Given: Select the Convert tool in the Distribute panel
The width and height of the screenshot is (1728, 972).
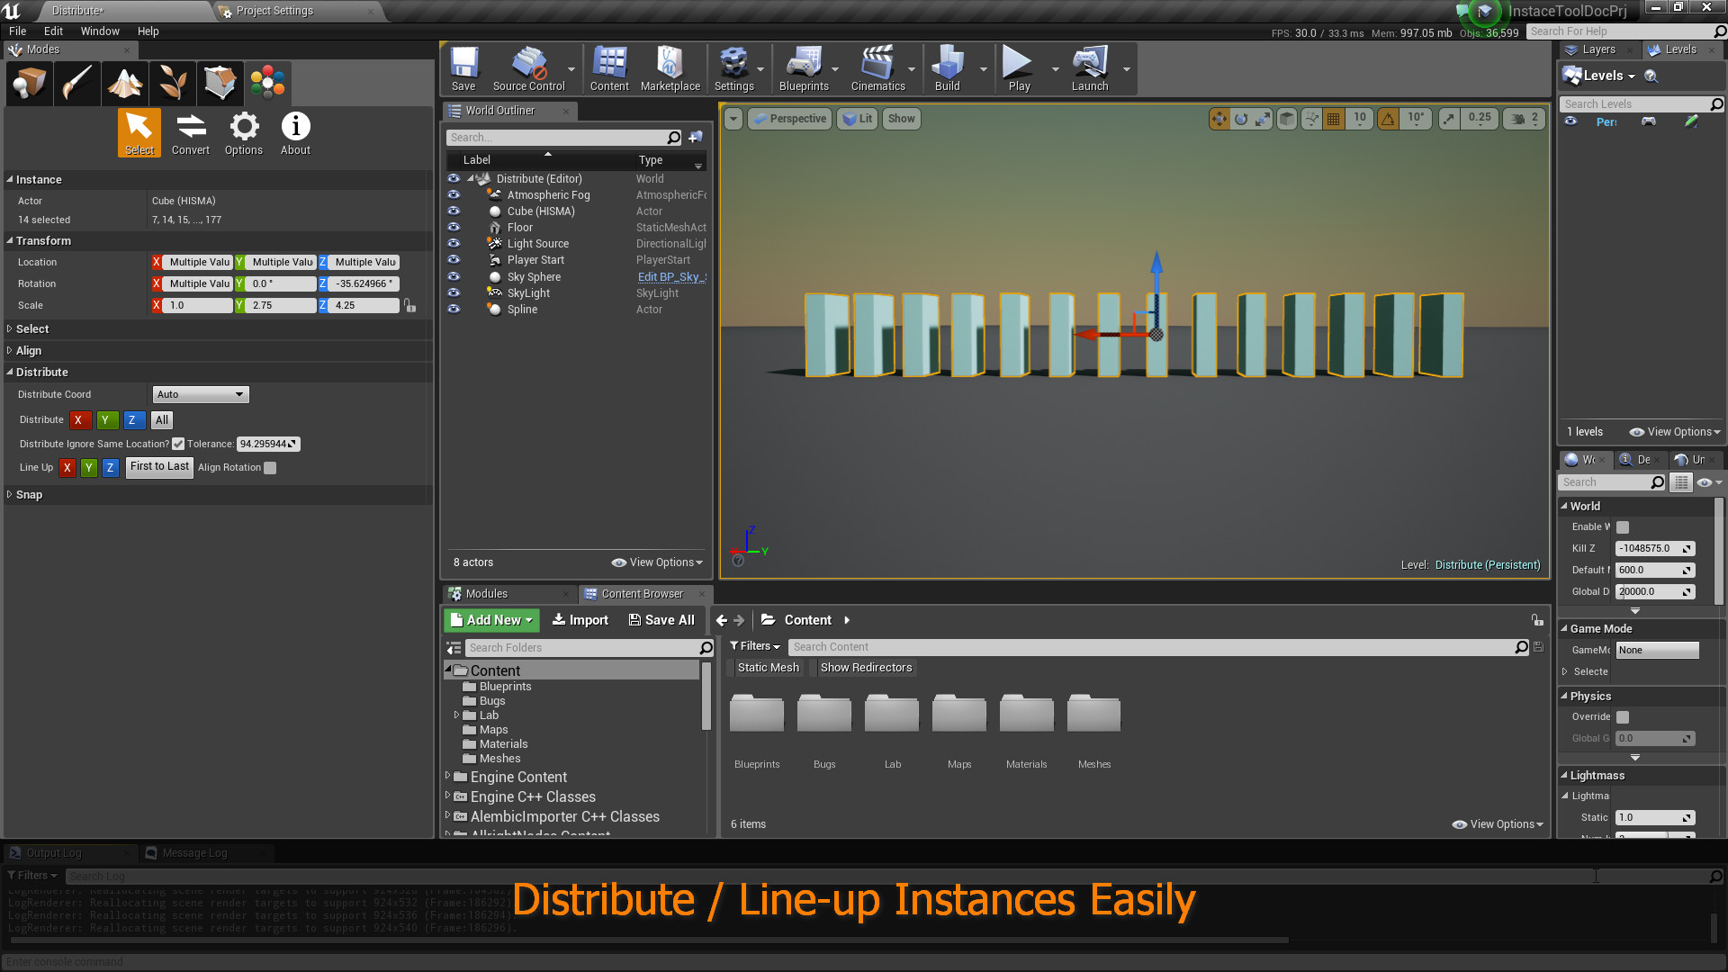Looking at the screenshot, I should [190, 132].
